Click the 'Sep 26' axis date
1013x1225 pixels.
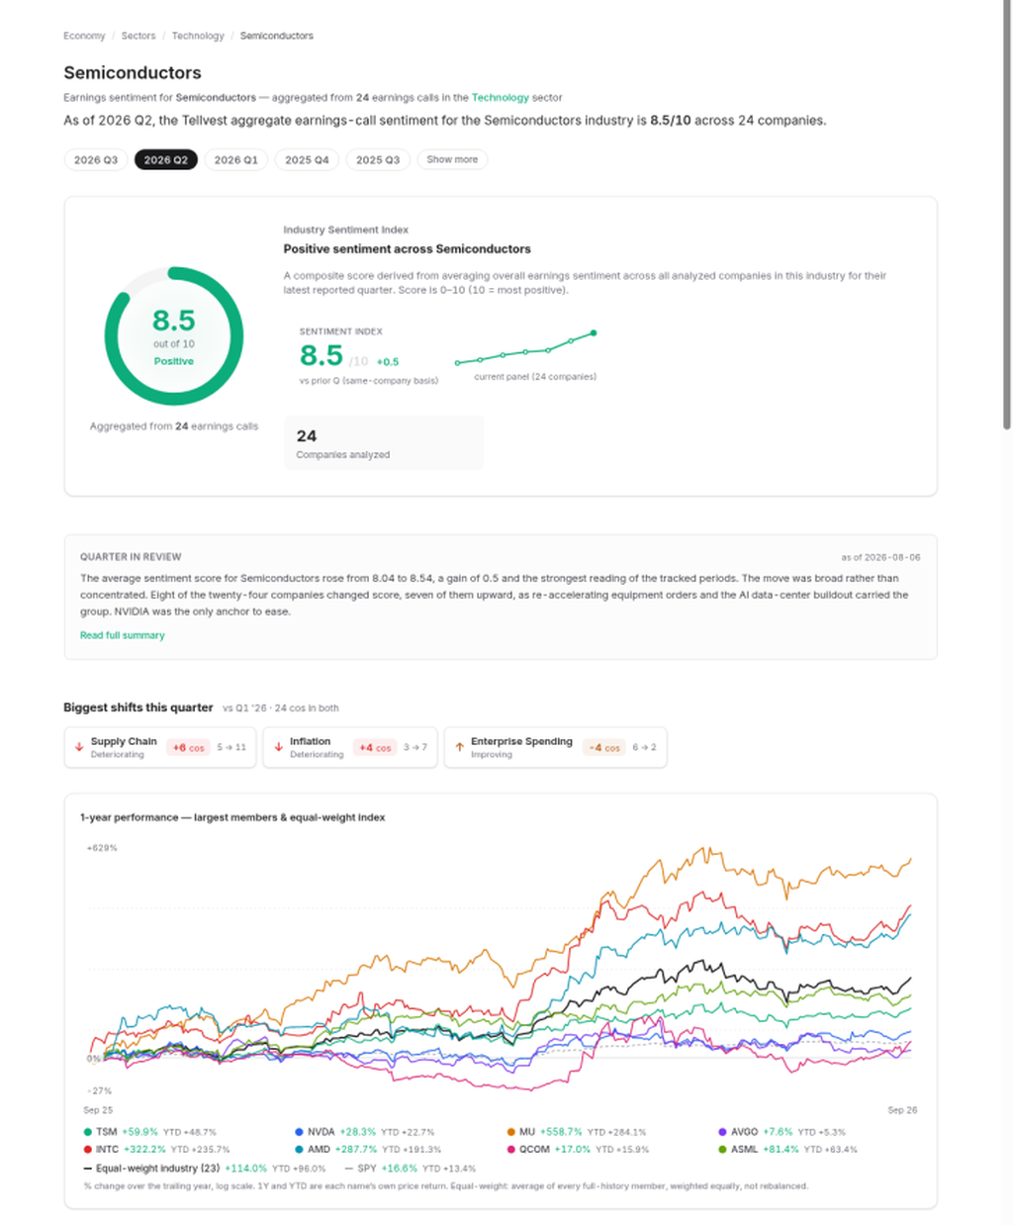click(x=902, y=1110)
